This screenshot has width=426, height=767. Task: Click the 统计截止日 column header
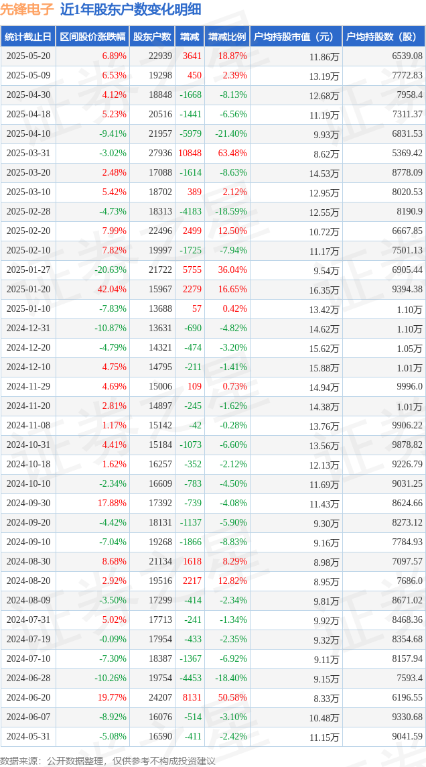28,37
